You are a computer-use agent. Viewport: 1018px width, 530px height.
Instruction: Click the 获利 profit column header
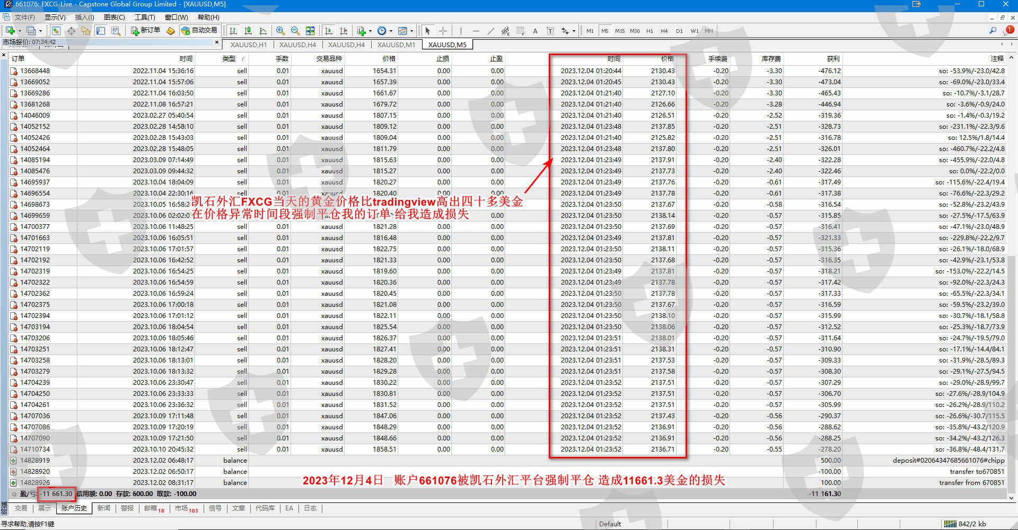(x=832, y=58)
